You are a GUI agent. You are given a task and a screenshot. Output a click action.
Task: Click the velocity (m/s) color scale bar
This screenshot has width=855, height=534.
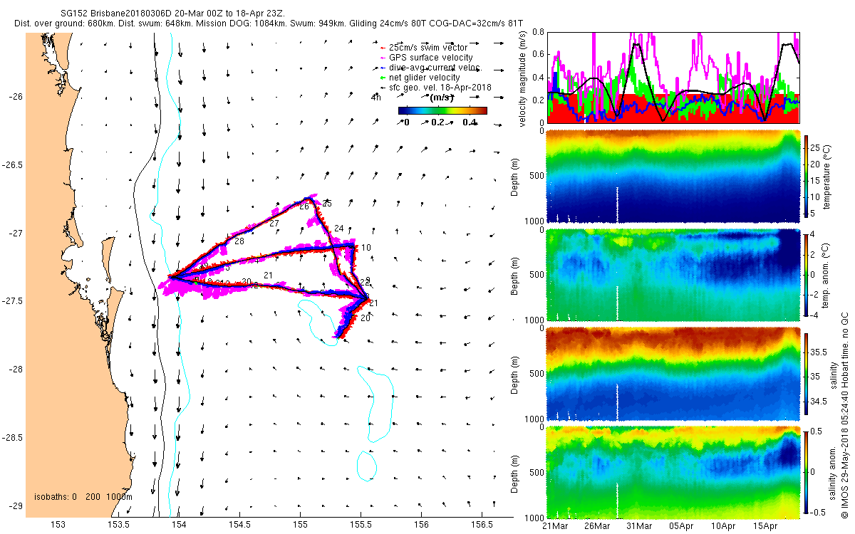tap(442, 110)
